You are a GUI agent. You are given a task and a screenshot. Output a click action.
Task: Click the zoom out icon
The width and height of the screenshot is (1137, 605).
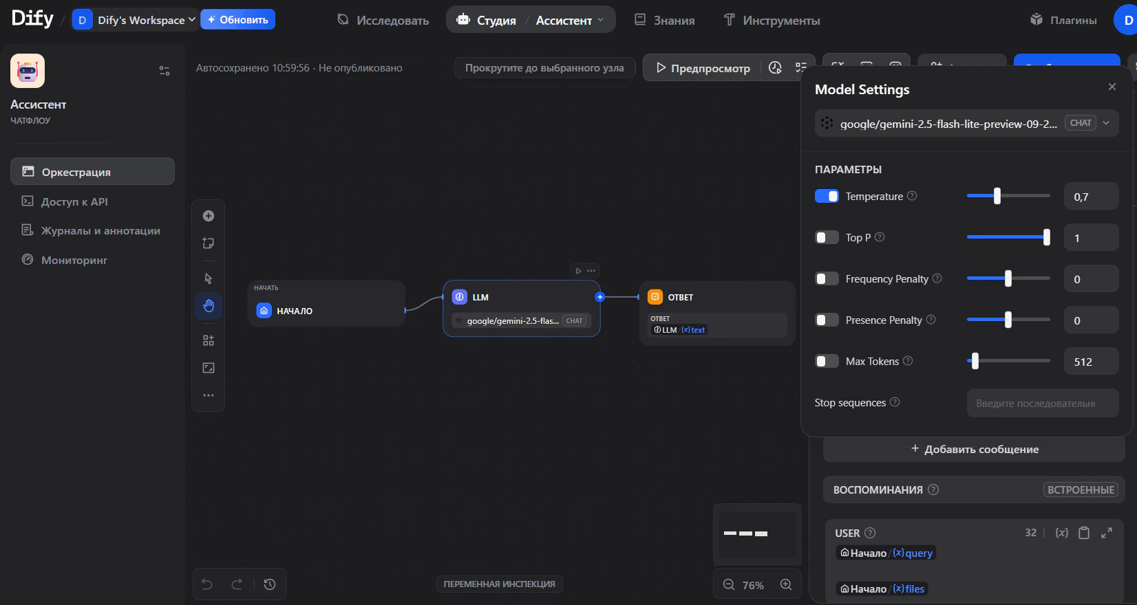point(729,584)
